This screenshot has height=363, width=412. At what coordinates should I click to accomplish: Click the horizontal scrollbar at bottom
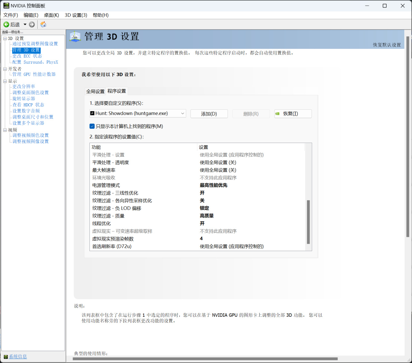(x=205, y=359)
